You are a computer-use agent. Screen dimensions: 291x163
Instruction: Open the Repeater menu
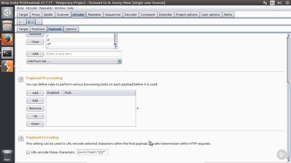pos(45,8)
